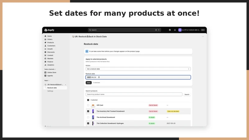Check The Archived Snowboard checkbox
249x140 pixels.
coord(88,117)
